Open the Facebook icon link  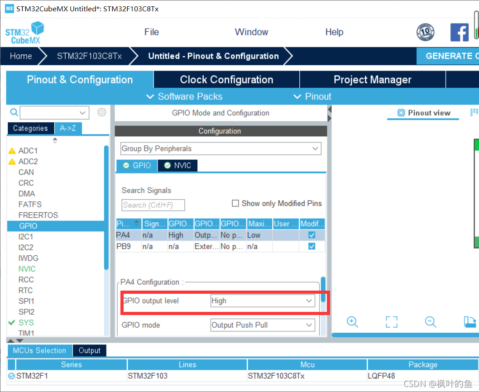click(460, 32)
